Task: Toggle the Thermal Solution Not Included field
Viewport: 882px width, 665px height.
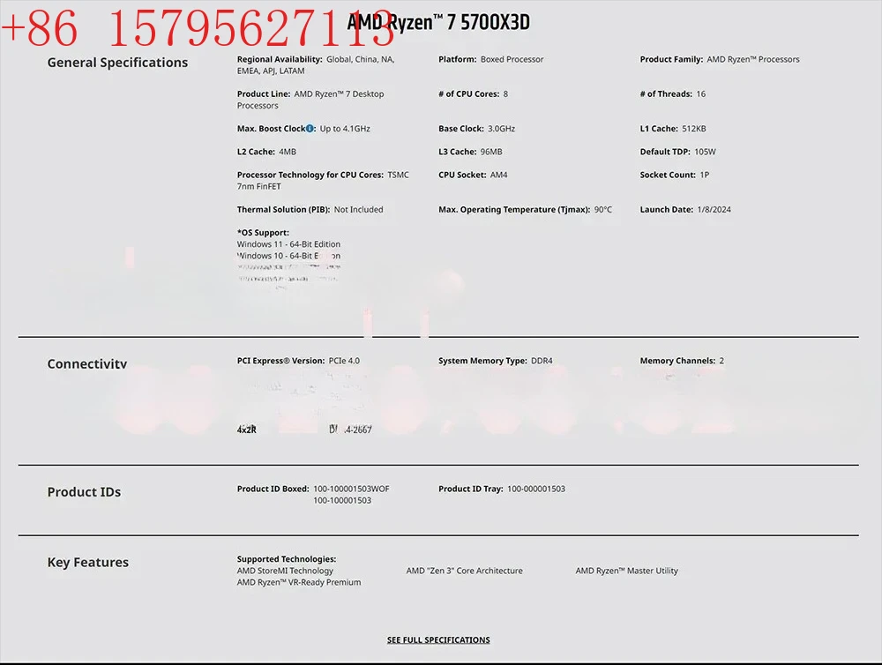Action: coord(309,209)
